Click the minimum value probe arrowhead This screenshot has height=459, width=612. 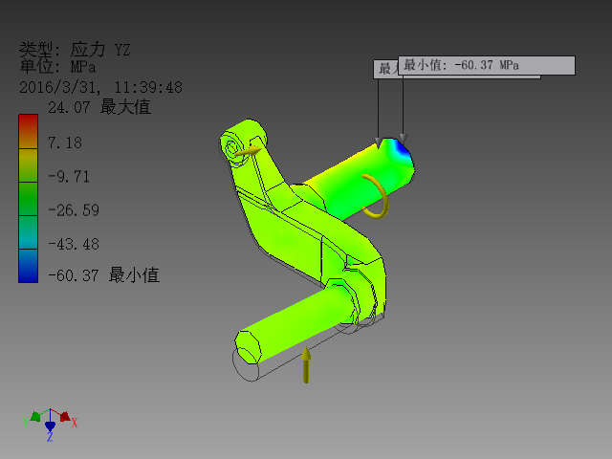coord(404,139)
